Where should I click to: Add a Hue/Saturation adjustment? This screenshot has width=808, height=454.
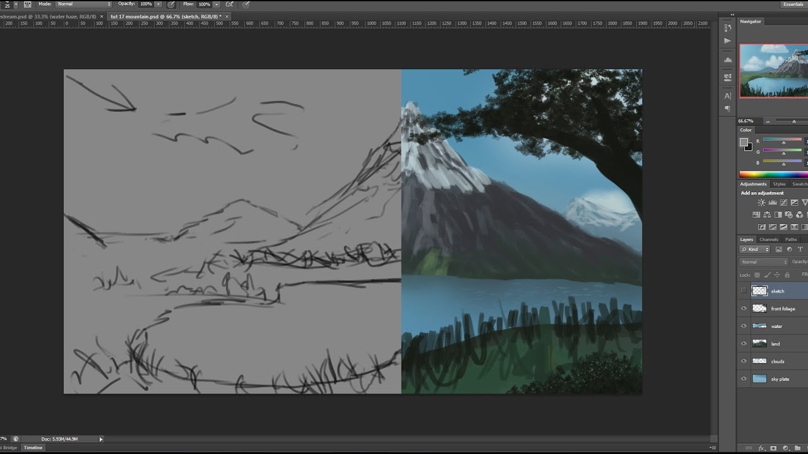tap(756, 214)
